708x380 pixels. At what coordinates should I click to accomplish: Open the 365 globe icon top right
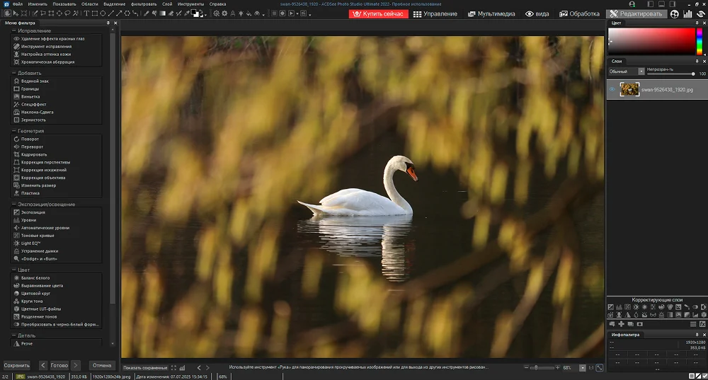tap(674, 14)
